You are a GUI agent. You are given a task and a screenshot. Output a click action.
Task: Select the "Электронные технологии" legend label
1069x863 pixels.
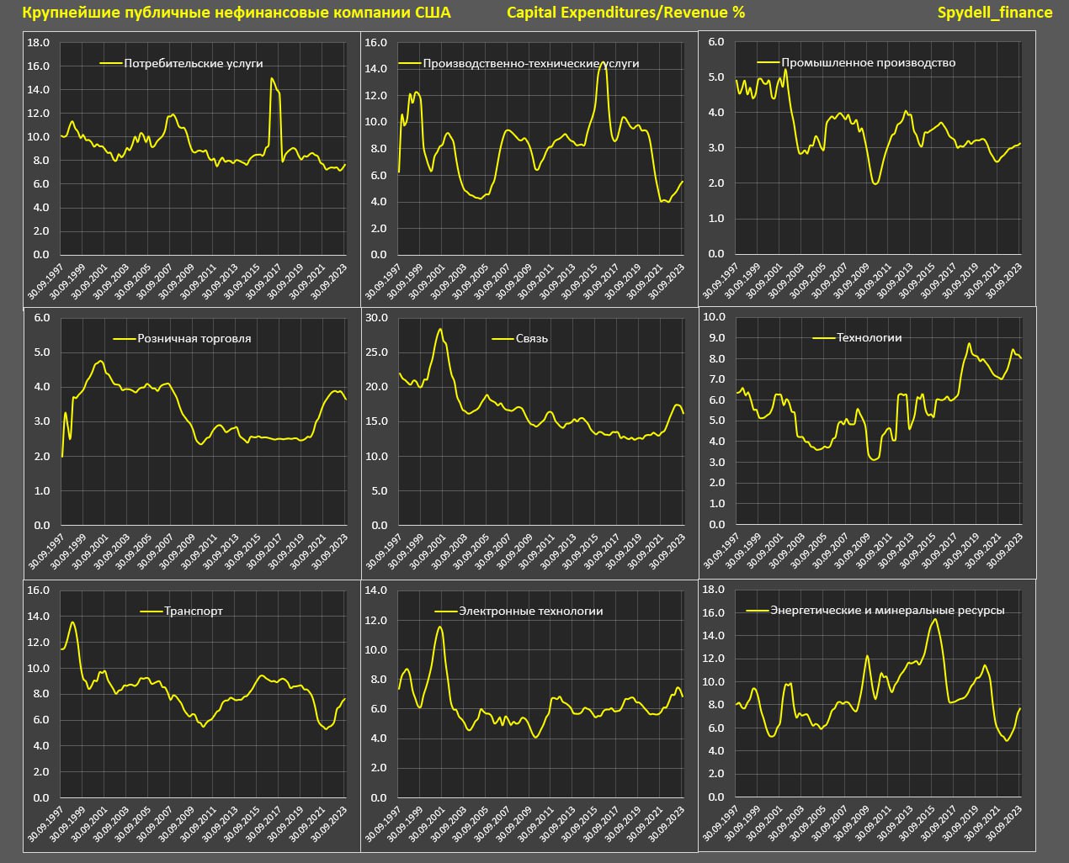(531, 612)
